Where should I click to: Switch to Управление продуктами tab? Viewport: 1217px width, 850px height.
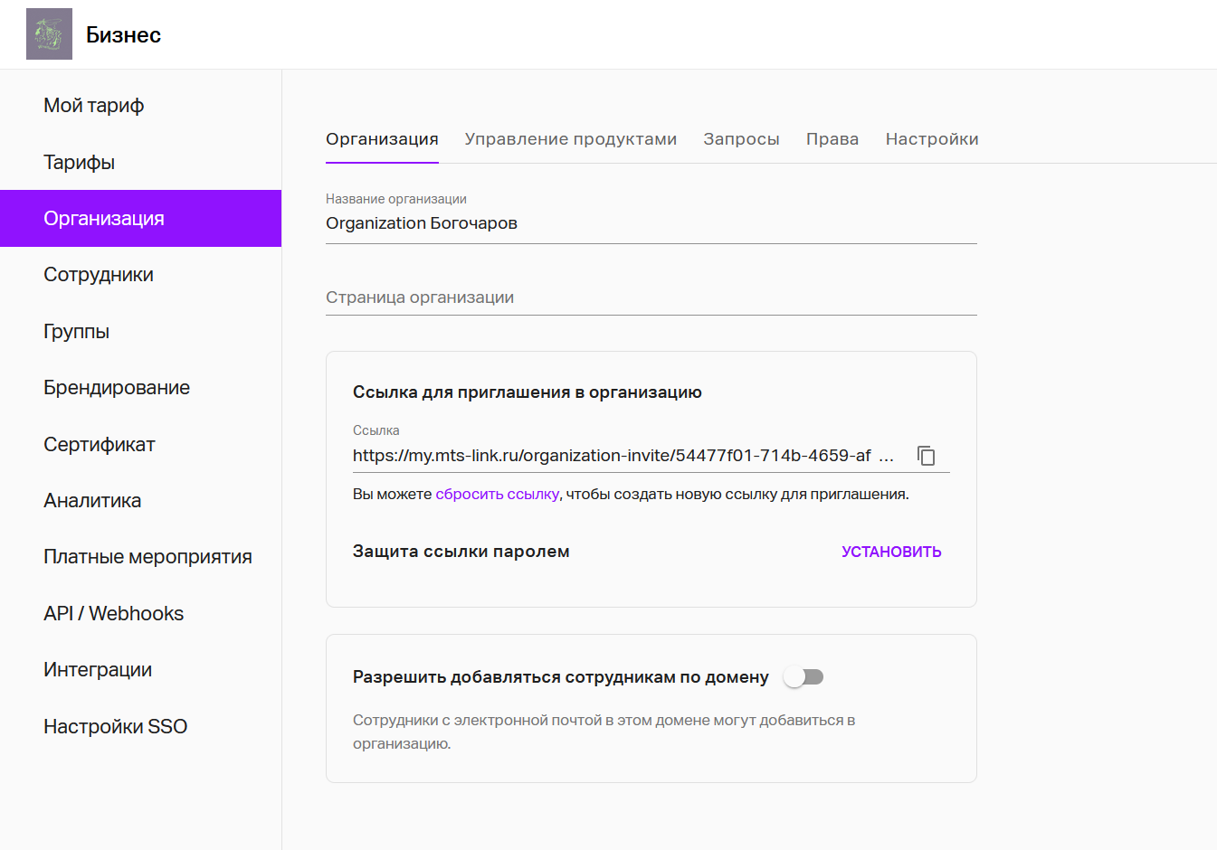tap(571, 139)
